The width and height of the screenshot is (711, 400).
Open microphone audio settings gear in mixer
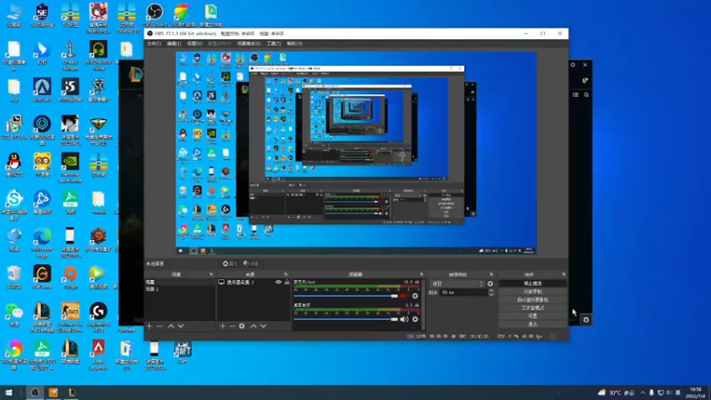coord(415,296)
